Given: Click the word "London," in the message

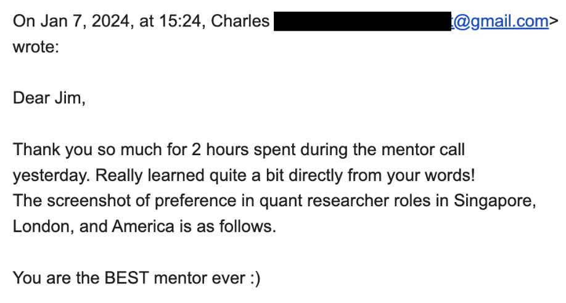Looking at the screenshot, I should pyautogui.click(x=43, y=227).
